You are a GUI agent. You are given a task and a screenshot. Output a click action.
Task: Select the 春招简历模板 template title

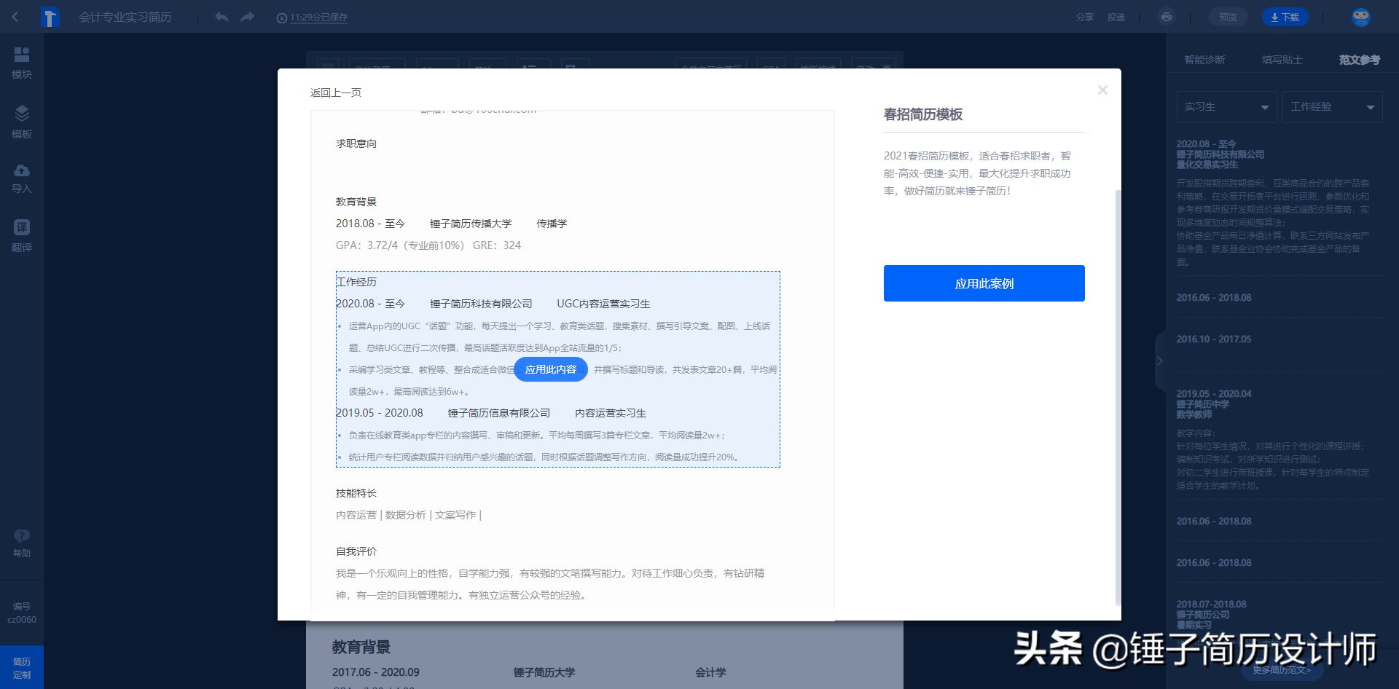click(923, 114)
